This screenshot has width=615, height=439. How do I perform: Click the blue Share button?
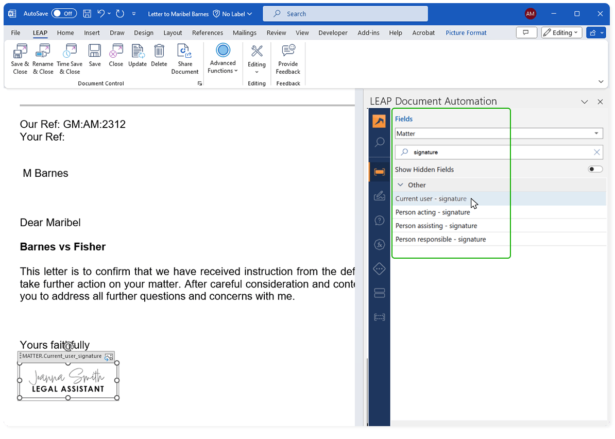tap(596, 32)
